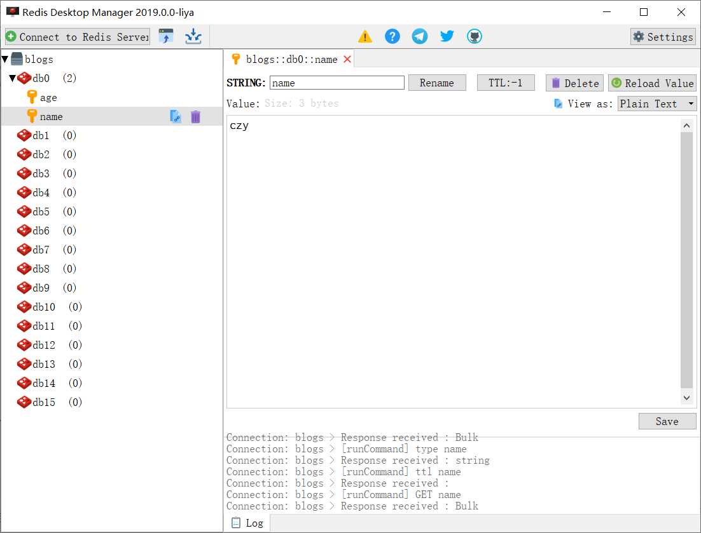Click the name key icon in tree

pyautogui.click(x=32, y=116)
